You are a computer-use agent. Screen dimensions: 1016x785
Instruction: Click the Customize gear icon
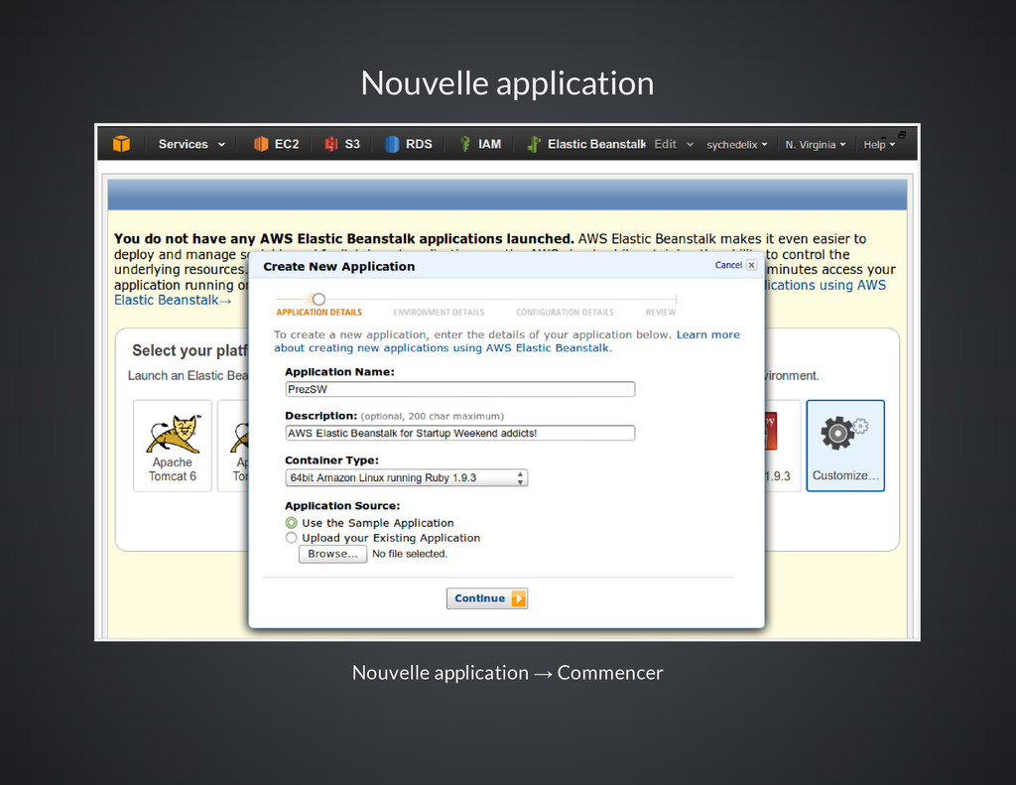pos(844,433)
